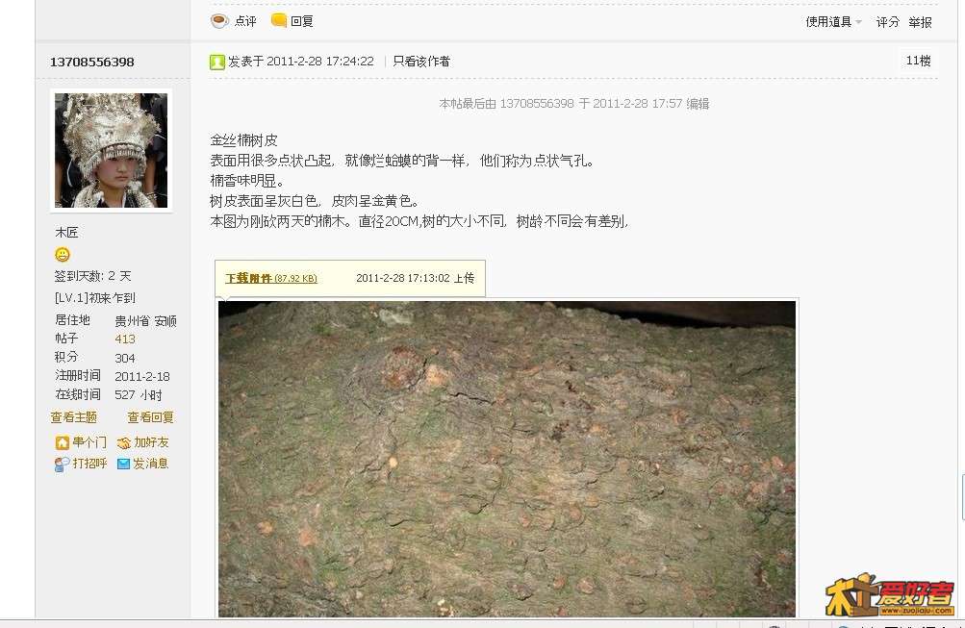View the 查看回复 replies link
This screenshot has height=628, width=965.
[x=151, y=417]
